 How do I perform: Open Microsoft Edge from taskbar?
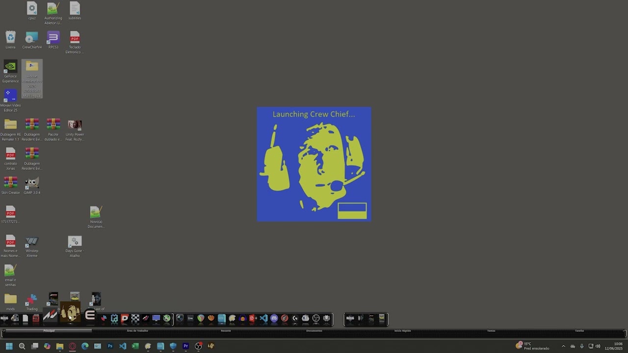pos(85,346)
